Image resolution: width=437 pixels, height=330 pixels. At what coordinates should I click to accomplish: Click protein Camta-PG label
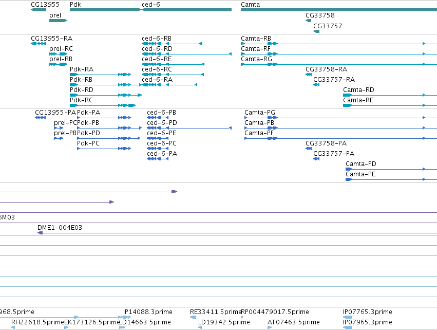click(260, 113)
